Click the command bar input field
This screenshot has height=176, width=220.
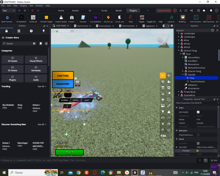click(99, 160)
